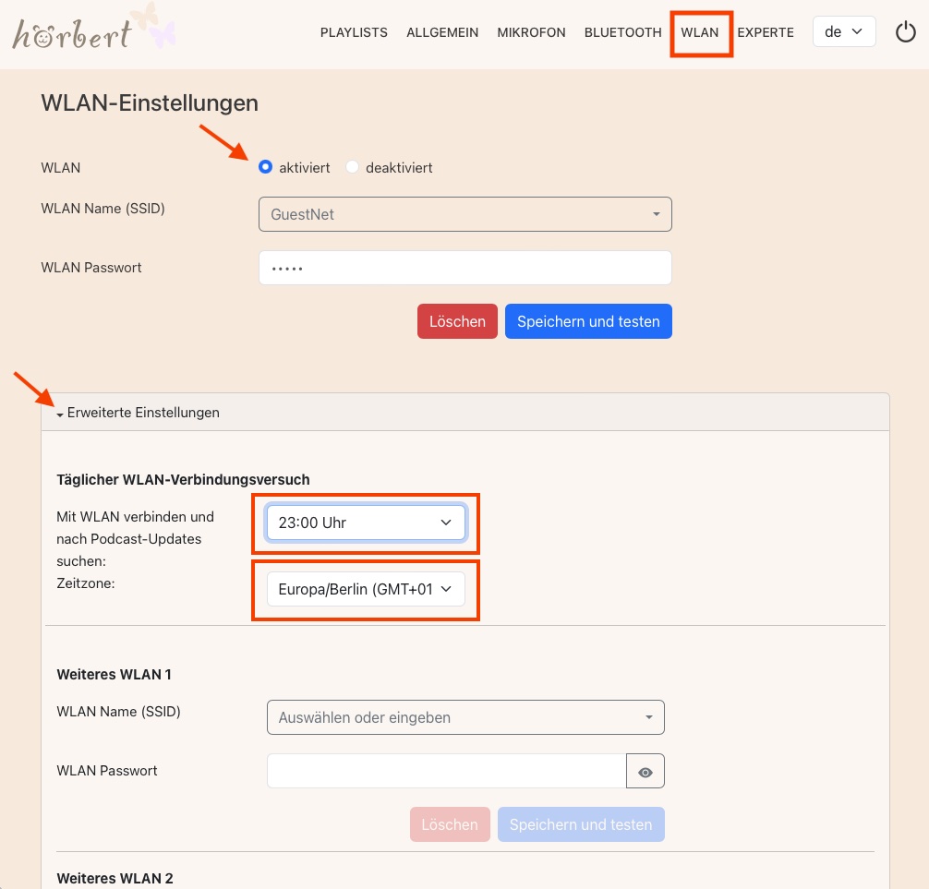Viewport: 929px width, 889px height.
Task: Select the 'deaktiviert' WLAN radio button
Action: tap(352, 167)
